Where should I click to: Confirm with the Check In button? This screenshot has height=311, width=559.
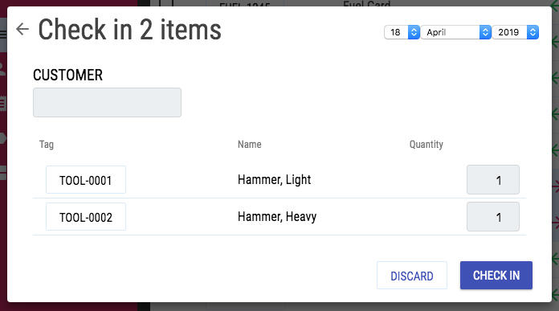[x=496, y=276]
